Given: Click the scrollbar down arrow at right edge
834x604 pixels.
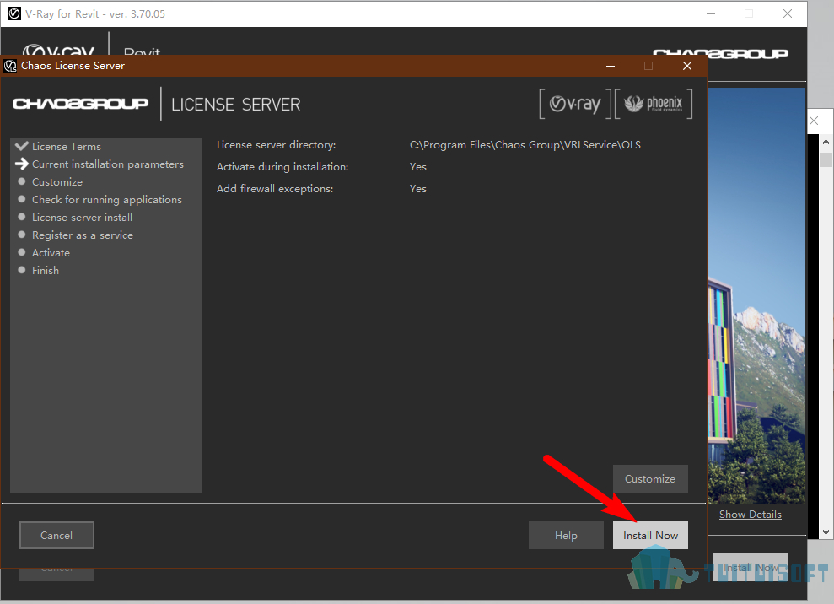Looking at the screenshot, I should click(x=826, y=532).
